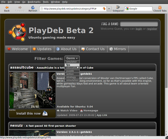
Task: Follow the login link
Action: [x=139, y=29]
